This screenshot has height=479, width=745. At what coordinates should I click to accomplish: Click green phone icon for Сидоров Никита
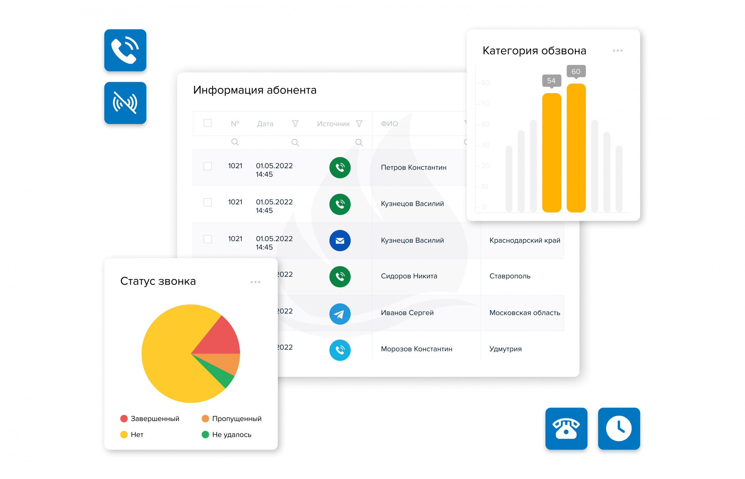point(339,277)
